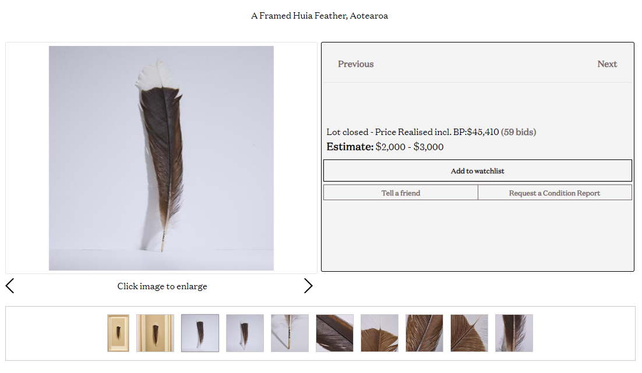Open the sixth thumbnail, dark diagonal feather close-up
The image size is (642, 373).
tap(334, 333)
